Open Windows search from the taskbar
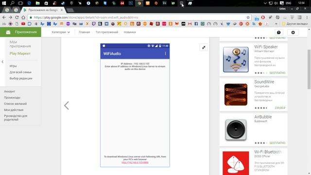 click(x=12, y=3)
